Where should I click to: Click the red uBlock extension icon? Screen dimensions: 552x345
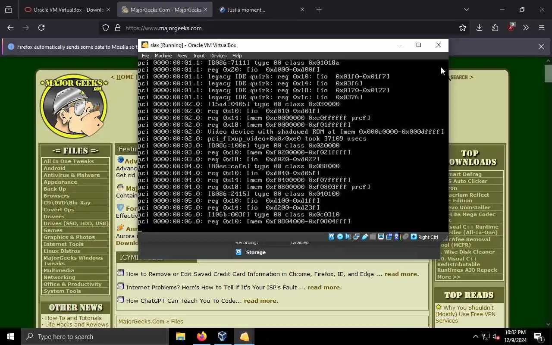click(511, 27)
